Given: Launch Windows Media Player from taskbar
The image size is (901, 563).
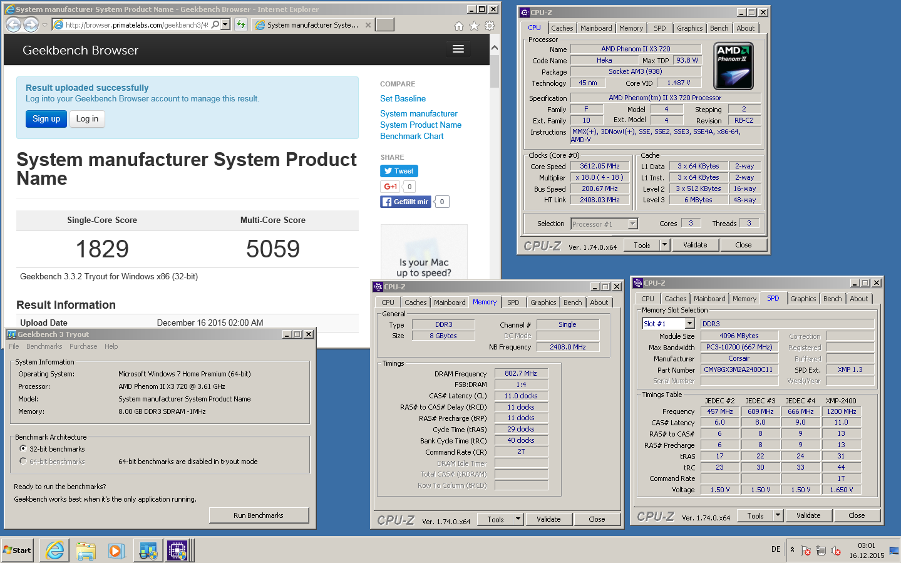Looking at the screenshot, I should 116,550.
